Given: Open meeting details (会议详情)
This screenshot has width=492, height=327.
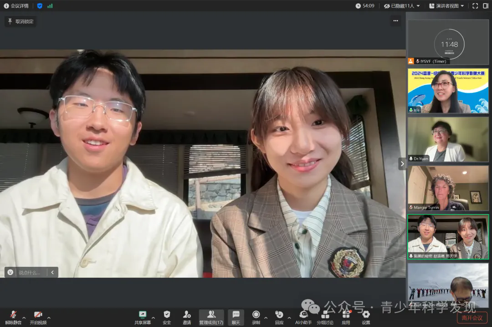Looking at the screenshot, I should coord(16,5).
